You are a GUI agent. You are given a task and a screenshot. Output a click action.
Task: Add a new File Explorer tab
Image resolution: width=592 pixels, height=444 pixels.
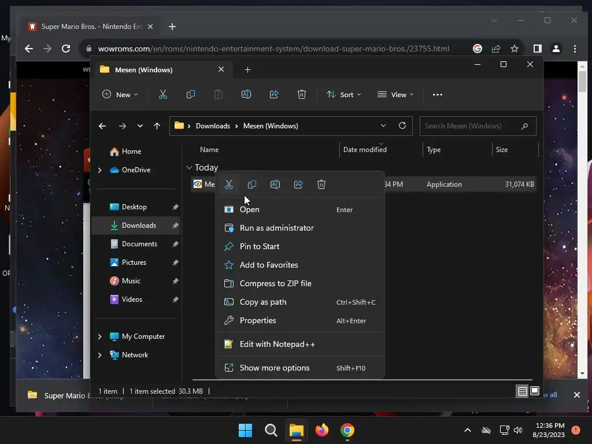tap(247, 70)
